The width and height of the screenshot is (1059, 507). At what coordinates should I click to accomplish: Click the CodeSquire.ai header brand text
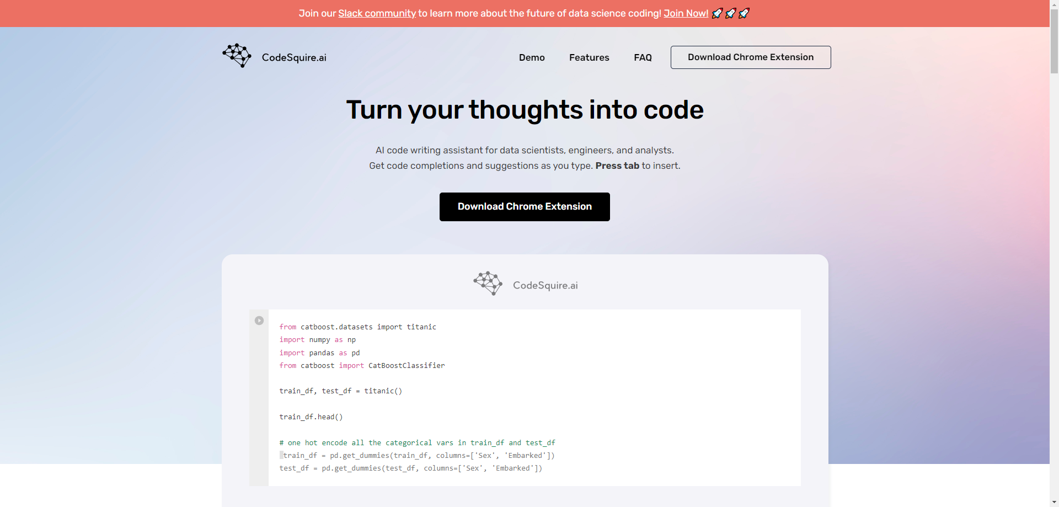294,57
